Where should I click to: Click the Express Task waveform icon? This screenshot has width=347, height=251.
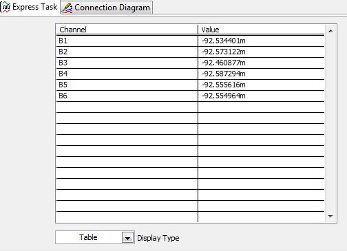(x=6, y=7)
